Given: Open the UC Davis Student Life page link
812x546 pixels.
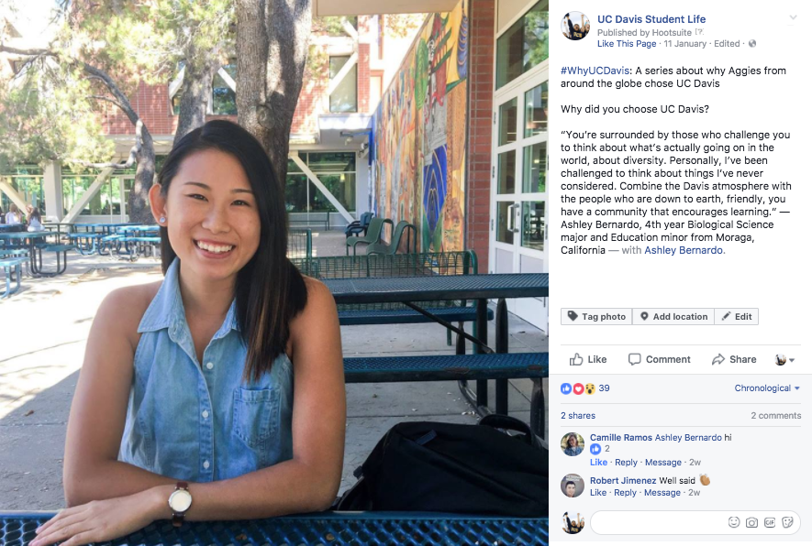Looking at the screenshot, I should 651,19.
